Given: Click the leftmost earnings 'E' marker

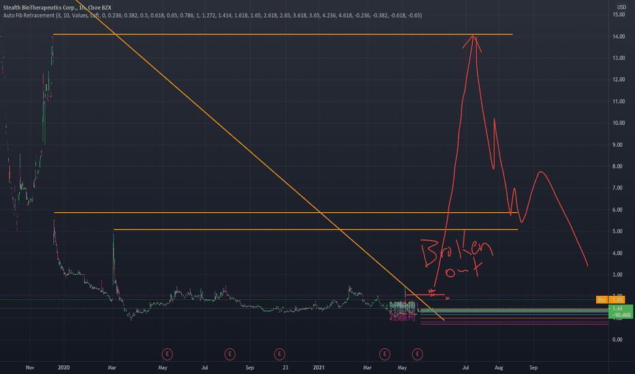Looking at the screenshot, I should pos(167,354).
